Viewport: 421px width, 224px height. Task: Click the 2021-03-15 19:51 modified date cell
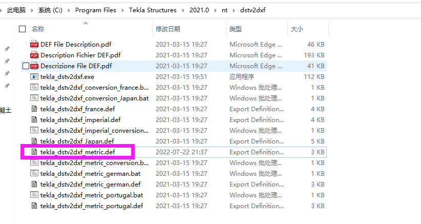click(181, 77)
